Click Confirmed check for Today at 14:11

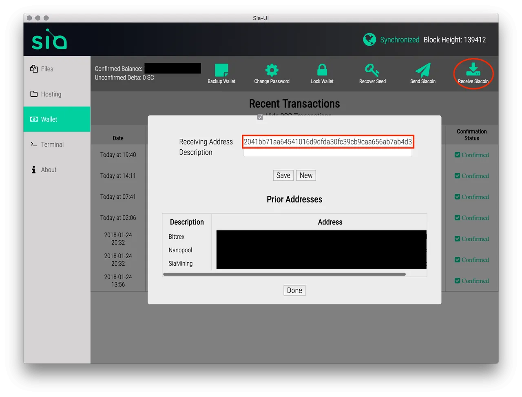tap(458, 175)
